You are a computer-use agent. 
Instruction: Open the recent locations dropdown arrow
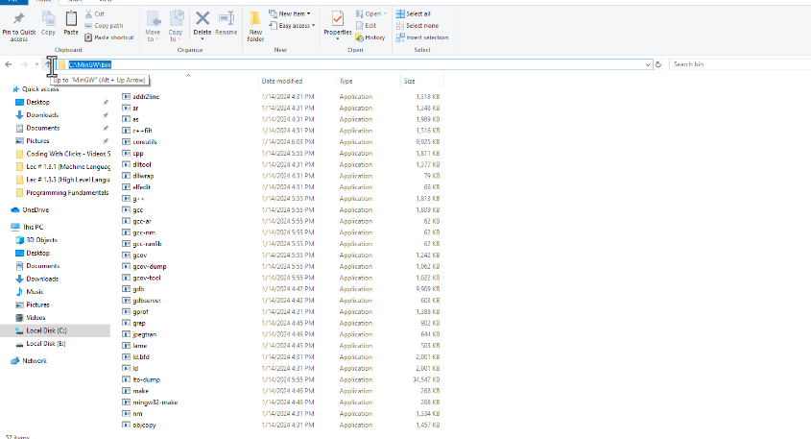(36, 64)
